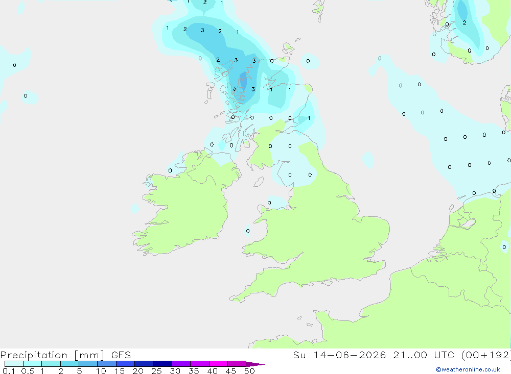
Task: Click the '10' legend scale label
Action: 101,371
